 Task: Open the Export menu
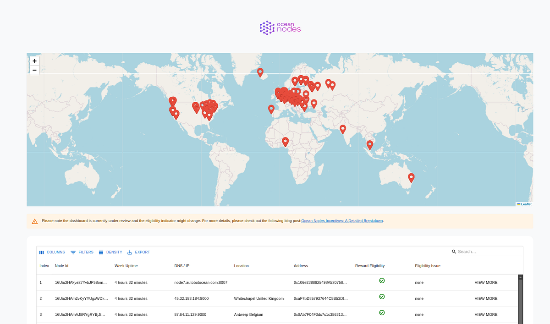click(138, 252)
